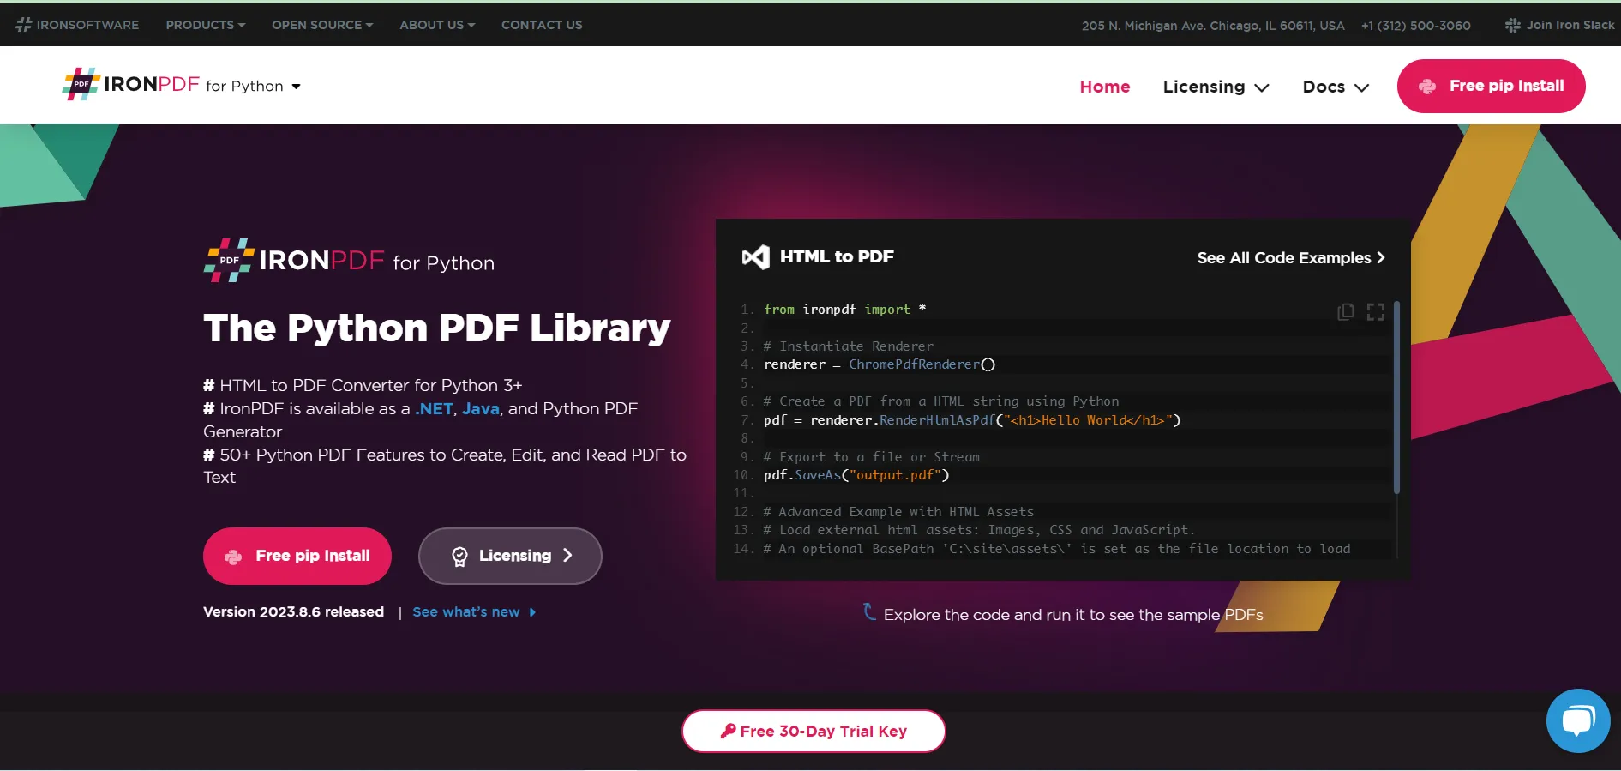
Task: Follow the See what's new link
Action: click(x=474, y=611)
